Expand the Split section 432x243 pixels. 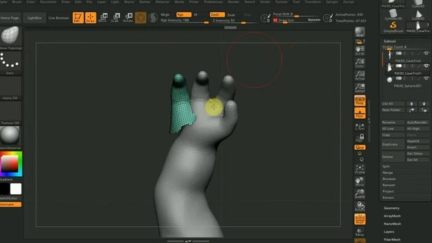[x=386, y=167]
